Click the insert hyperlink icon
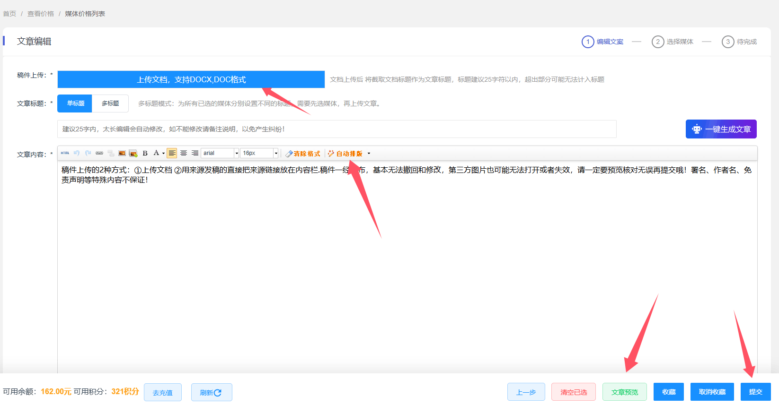 coord(99,153)
